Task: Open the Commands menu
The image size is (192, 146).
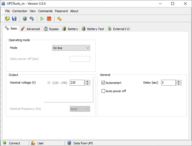Action: pyautogui.click(x=45, y=11)
